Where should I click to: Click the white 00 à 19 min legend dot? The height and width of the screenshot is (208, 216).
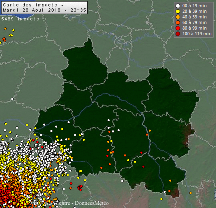(178, 6)
